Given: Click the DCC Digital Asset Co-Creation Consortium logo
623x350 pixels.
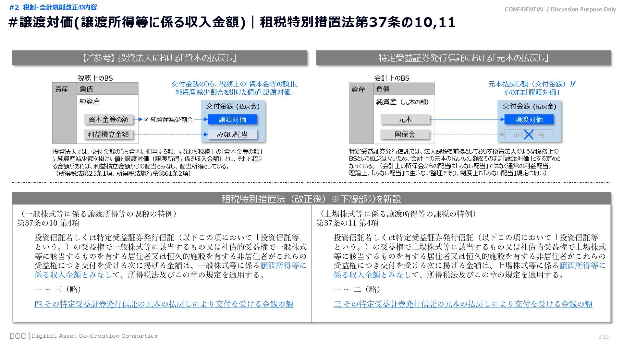Looking at the screenshot, I should (x=84, y=336).
